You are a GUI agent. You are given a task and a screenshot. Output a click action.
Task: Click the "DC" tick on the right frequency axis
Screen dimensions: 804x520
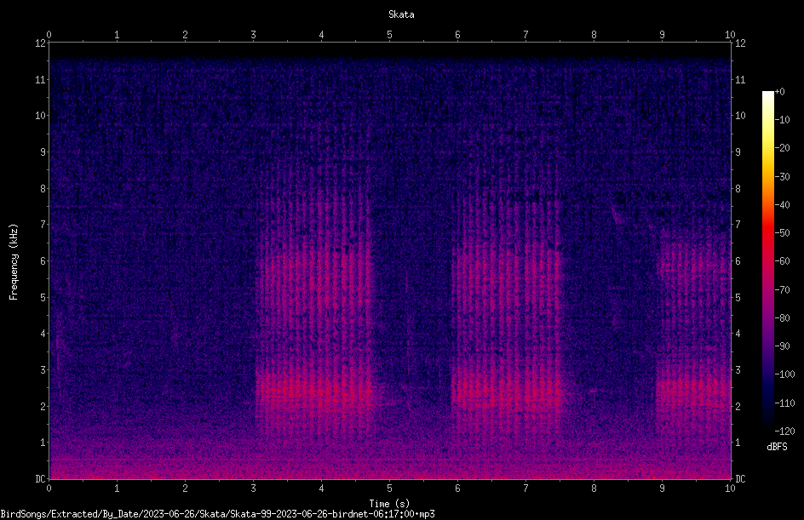[x=740, y=479]
